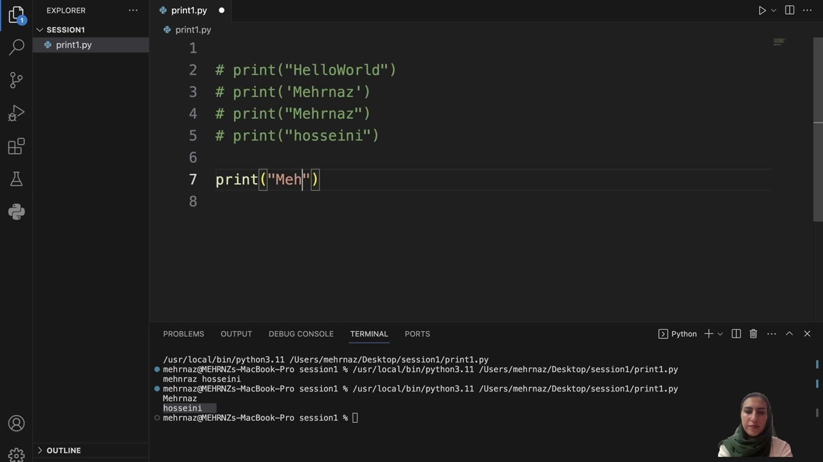The width and height of the screenshot is (823, 462).
Task: Switch to the DEBUG CONSOLE tab
Action: coord(301,334)
